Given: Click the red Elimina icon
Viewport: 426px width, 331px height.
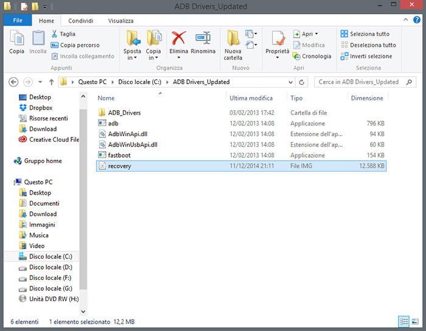Looking at the screenshot, I should 179,38.
